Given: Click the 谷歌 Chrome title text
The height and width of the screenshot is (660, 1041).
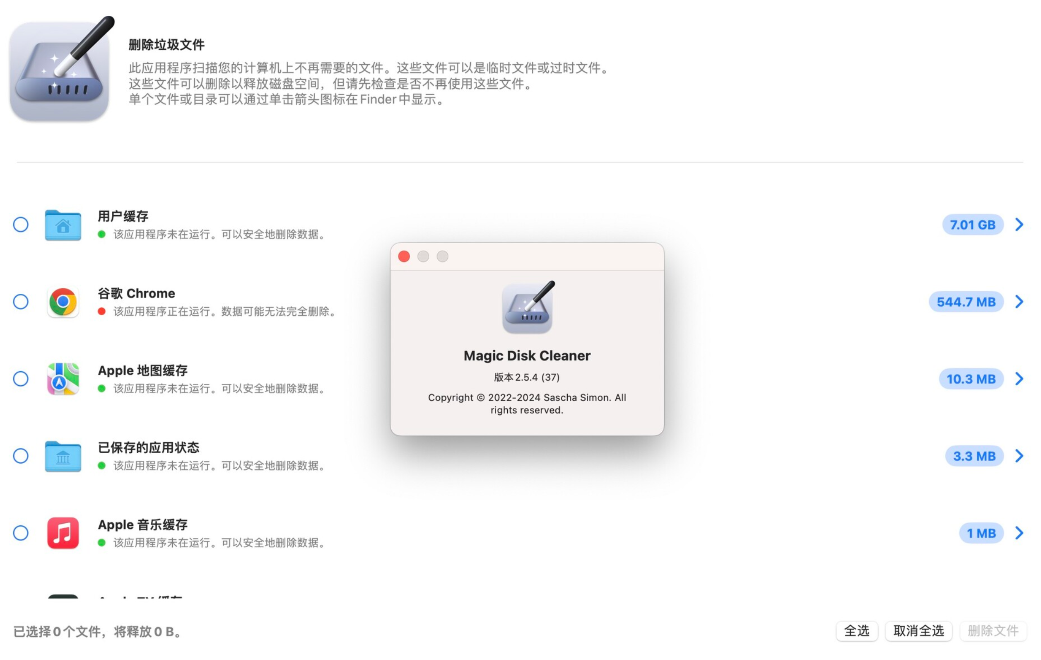Looking at the screenshot, I should (x=137, y=293).
